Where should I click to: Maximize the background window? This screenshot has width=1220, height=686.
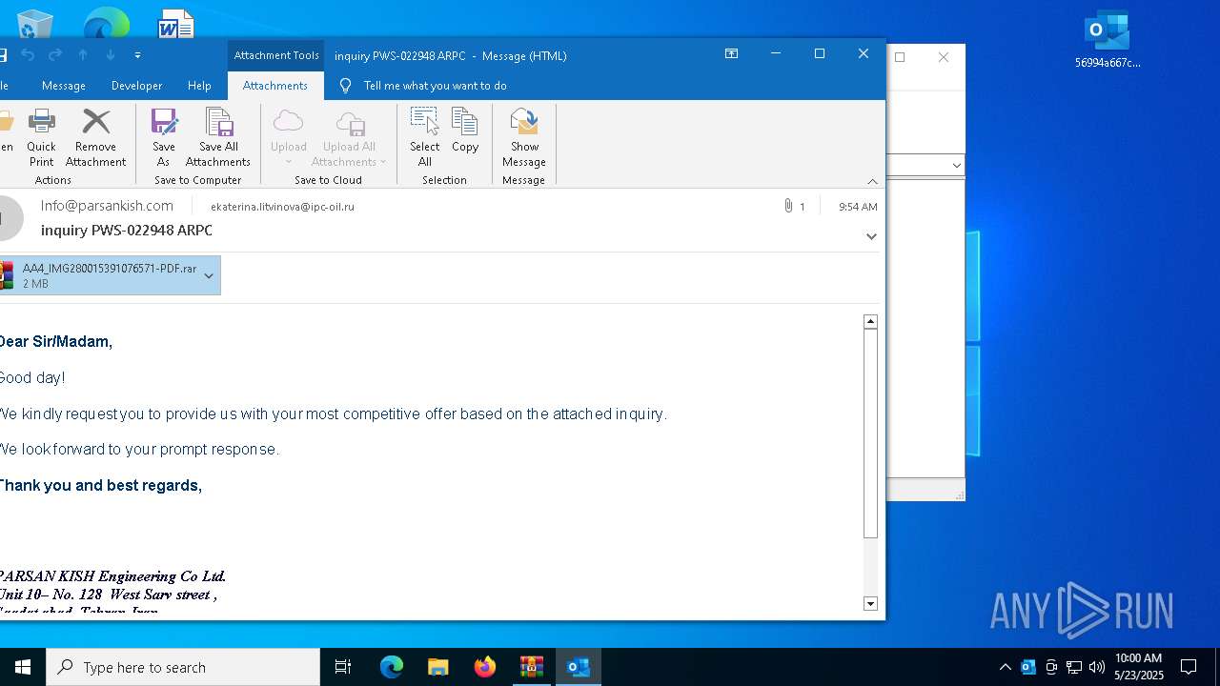899,57
